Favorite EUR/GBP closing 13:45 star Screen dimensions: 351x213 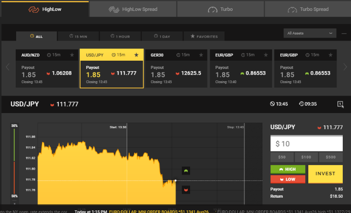click(x=331, y=55)
